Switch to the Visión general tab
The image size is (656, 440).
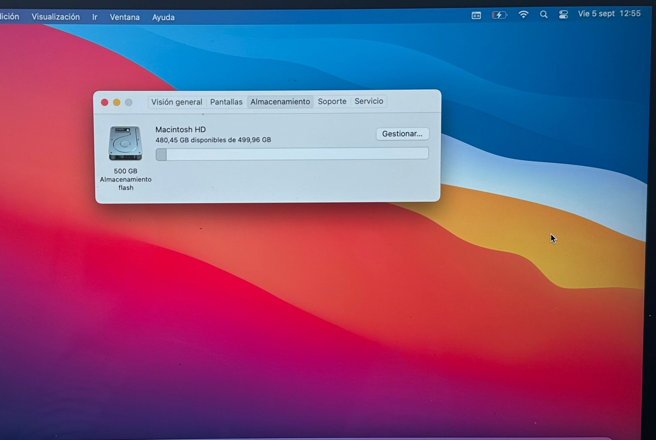[x=176, y=102]
